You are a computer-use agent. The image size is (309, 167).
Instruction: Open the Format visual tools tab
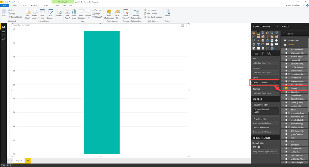tap(56, 6)
